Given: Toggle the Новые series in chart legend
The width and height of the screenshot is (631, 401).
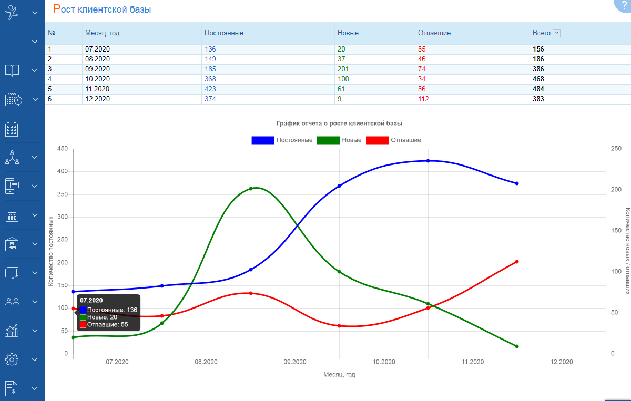Looking at the screenshot, I should click(340, 140).
